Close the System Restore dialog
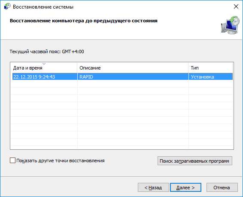The image size is (243, 197). click(236, 6)
